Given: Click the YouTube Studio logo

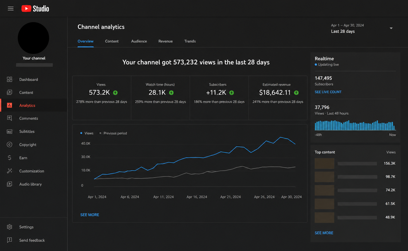Looking at the screenshot, I should coord(35,9).
